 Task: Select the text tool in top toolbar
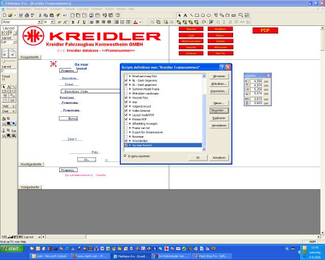coord(185,15)
